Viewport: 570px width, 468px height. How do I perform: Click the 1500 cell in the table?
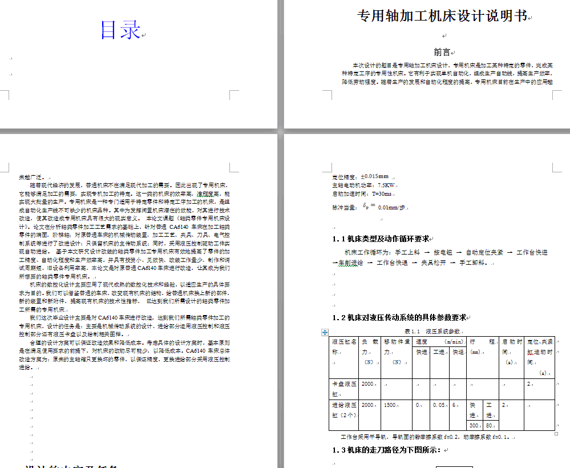397,415
